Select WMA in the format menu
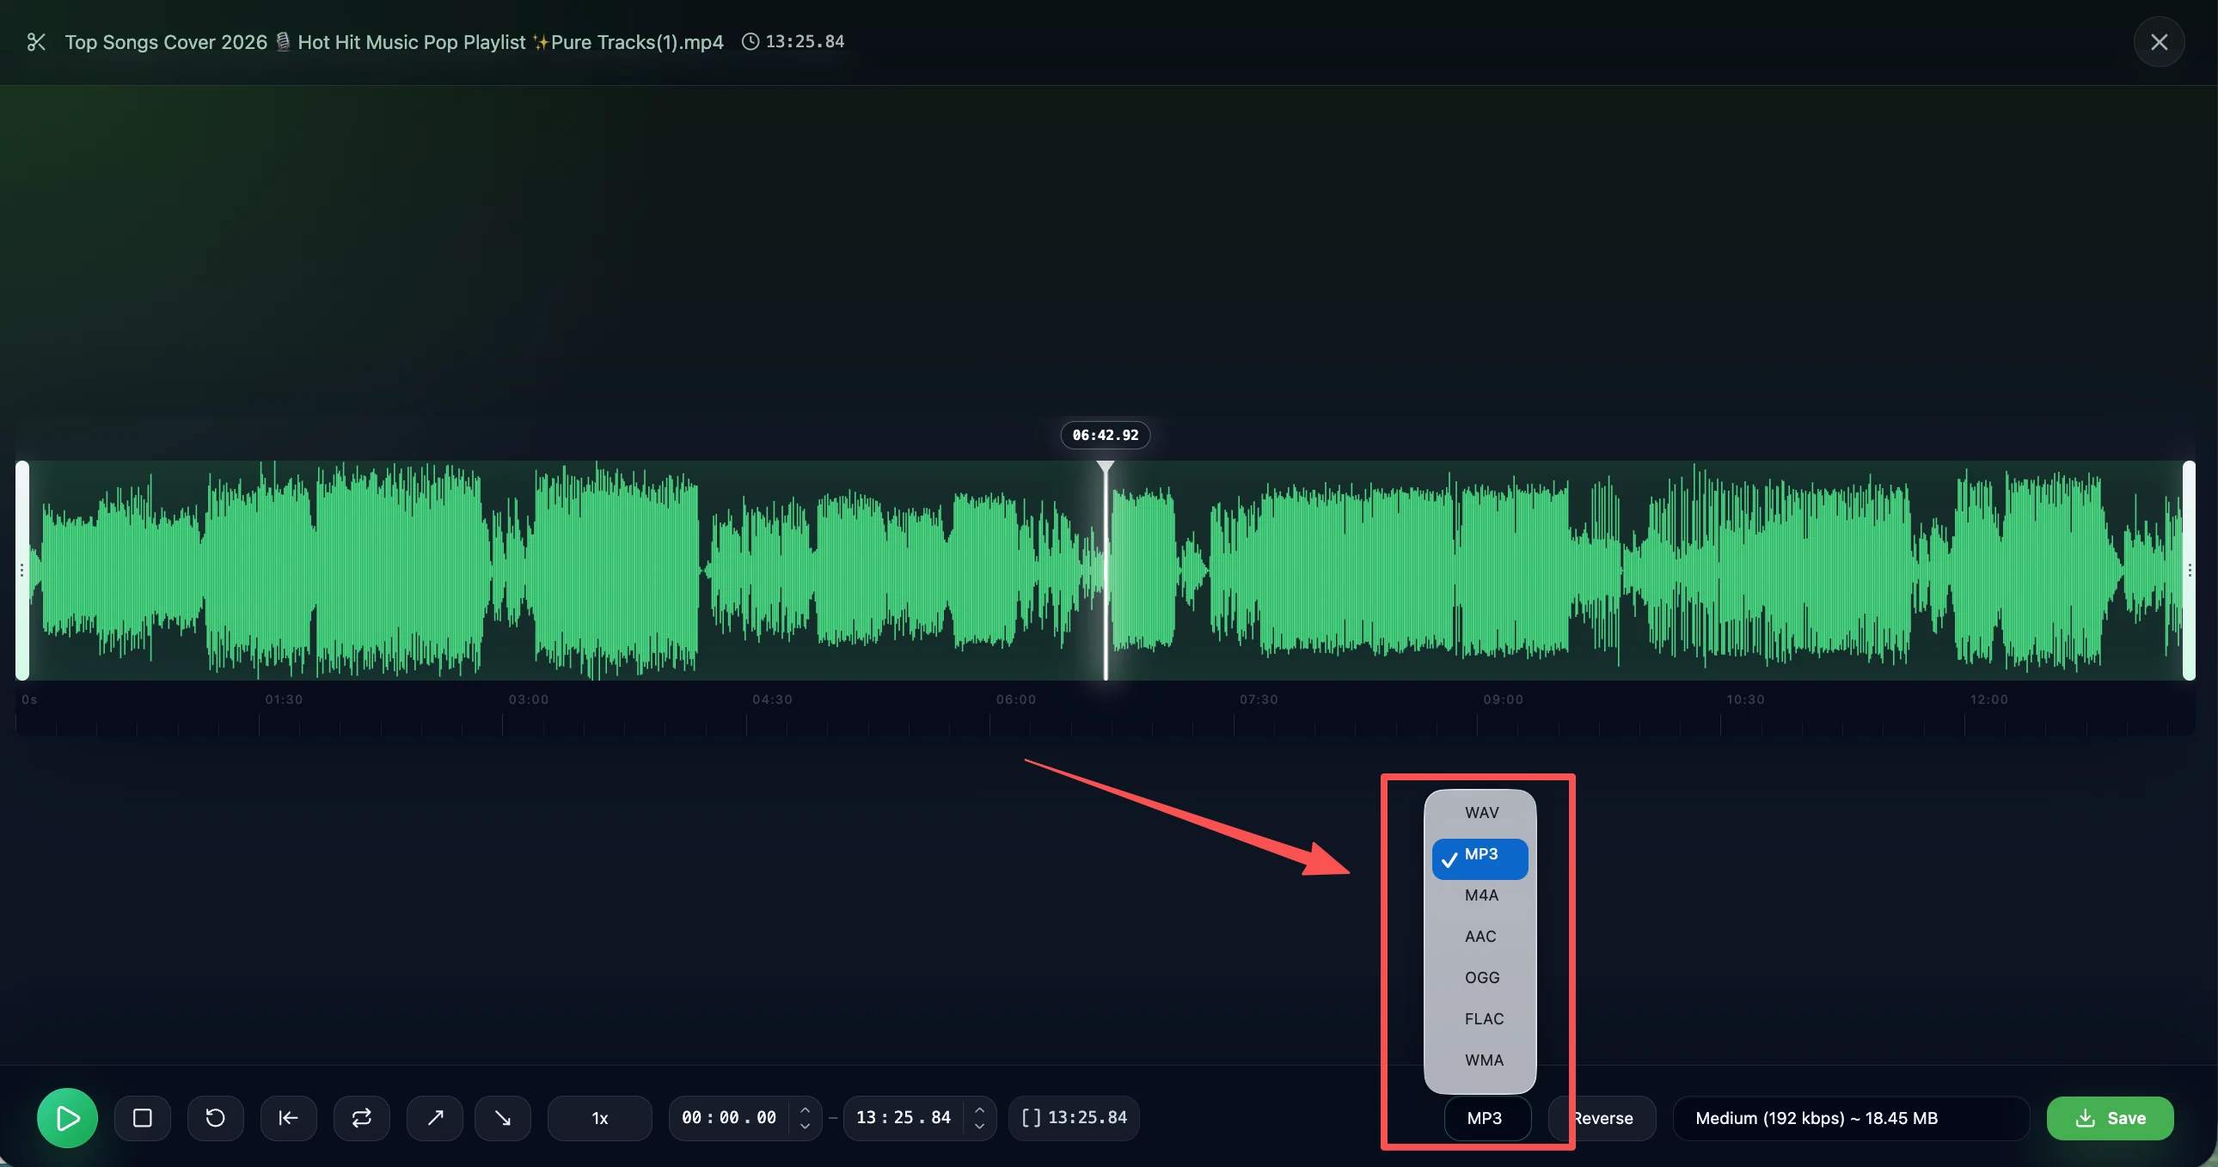The image size is (2218, 1167). point(1480,1060)
